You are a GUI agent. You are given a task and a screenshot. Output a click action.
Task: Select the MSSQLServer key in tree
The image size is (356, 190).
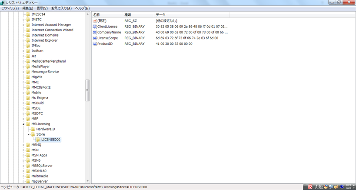[x=42, y=166]
